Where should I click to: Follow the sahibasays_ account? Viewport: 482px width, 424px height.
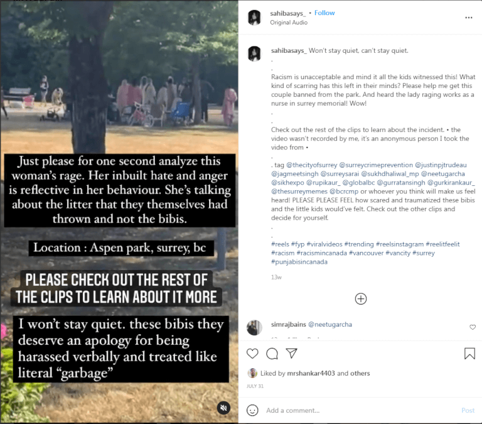pyautogui.click(x=324, y=13)
